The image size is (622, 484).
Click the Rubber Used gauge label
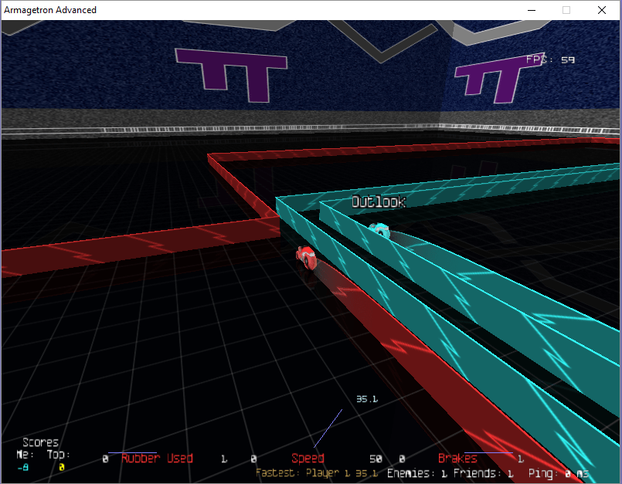[157, 459]
